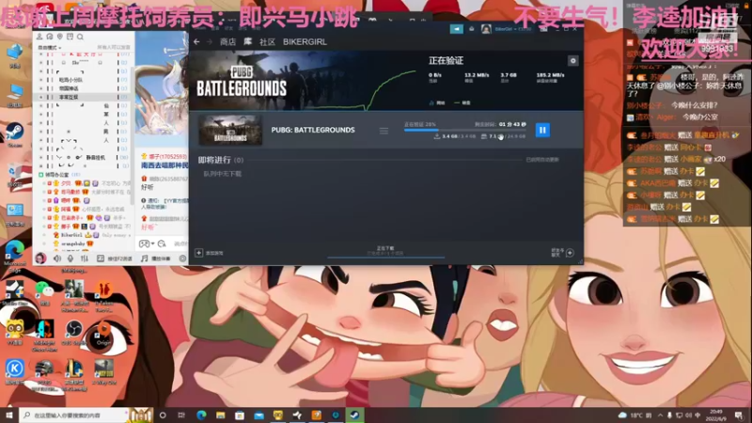Open the 商店 tab in Steam
This screenshot has height=423, width=752.
[227, 41]
